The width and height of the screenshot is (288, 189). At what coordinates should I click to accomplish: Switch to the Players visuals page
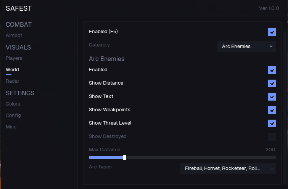14,58
